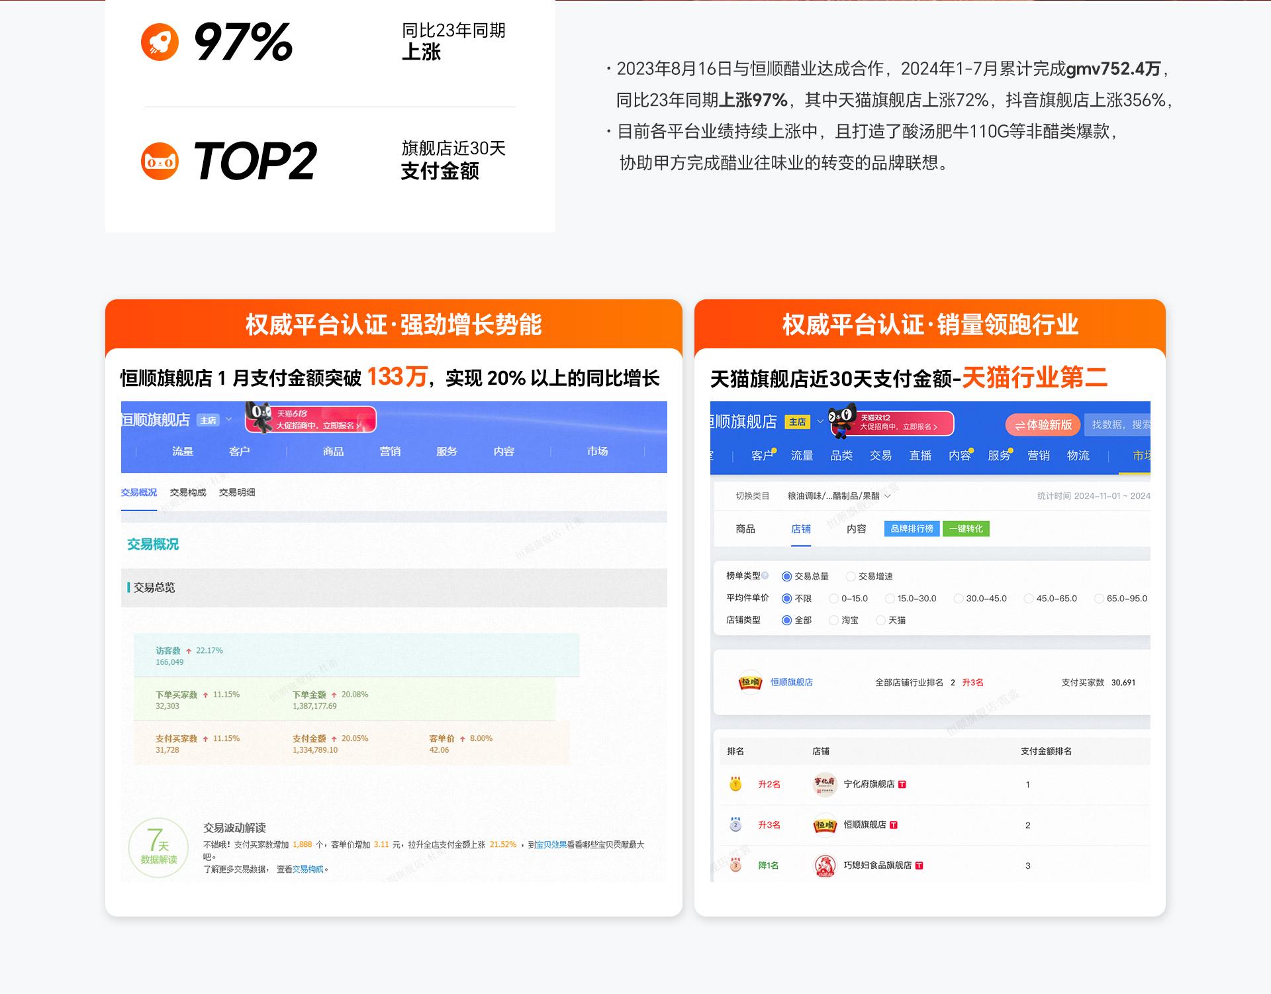The image size is (1271, 994).
Task: Switch to the 交易明细 tab
Action: tap(237, 493)
